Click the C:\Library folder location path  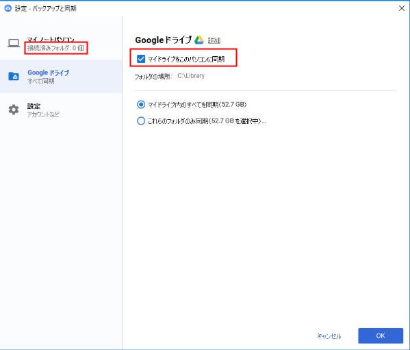point(191,76)
